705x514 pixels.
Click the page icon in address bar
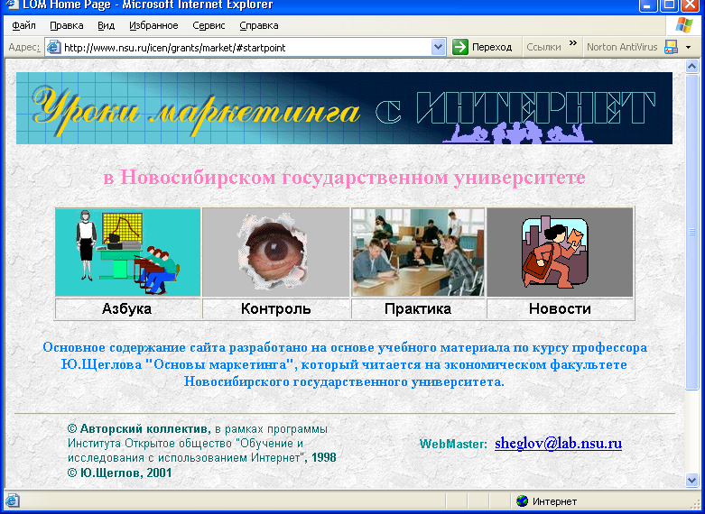coord(54,47)
